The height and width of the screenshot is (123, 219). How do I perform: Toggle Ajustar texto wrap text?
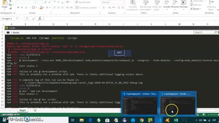[83, 2]
